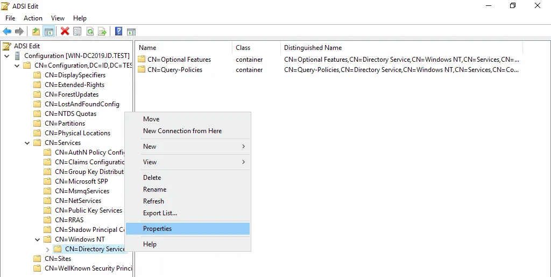Viewport: 551px width, 277px height.
Task: Click the Export List toolbar icon
Action: tap(102, 31)
